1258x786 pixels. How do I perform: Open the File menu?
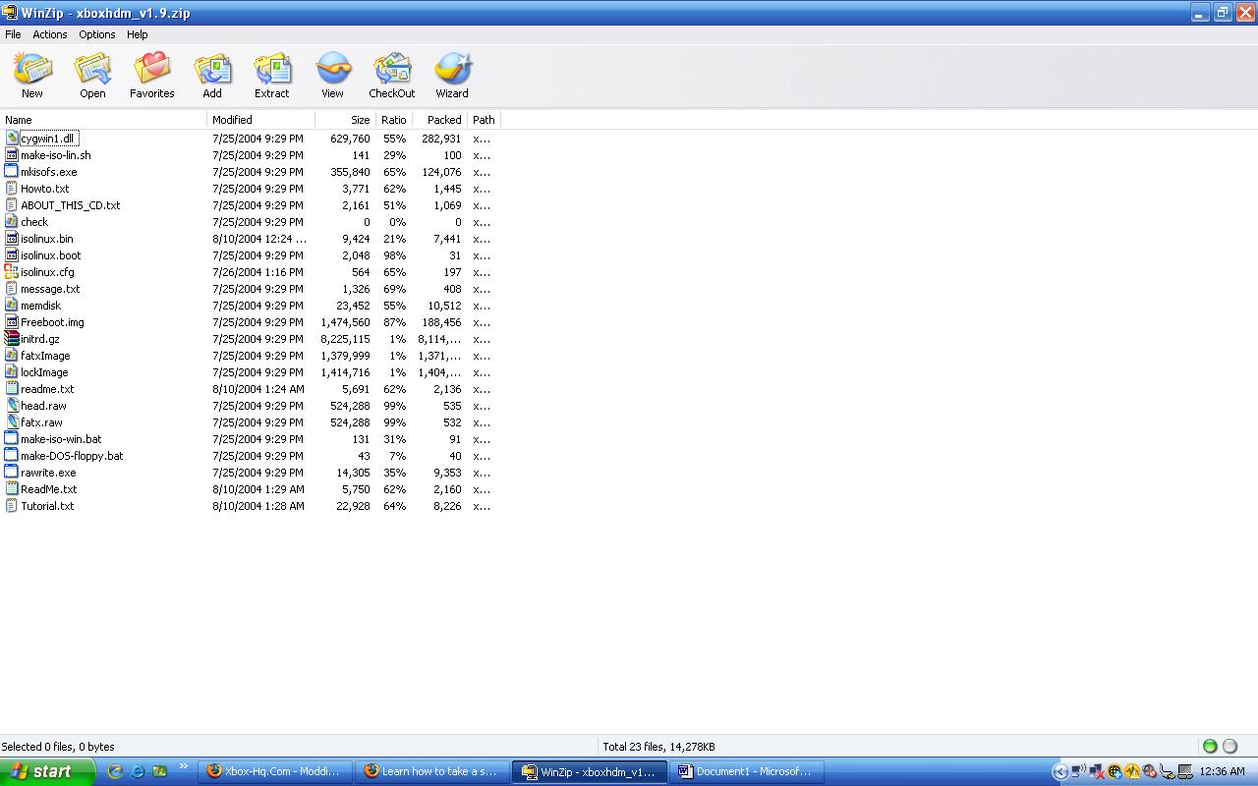(x=13, y=34)
